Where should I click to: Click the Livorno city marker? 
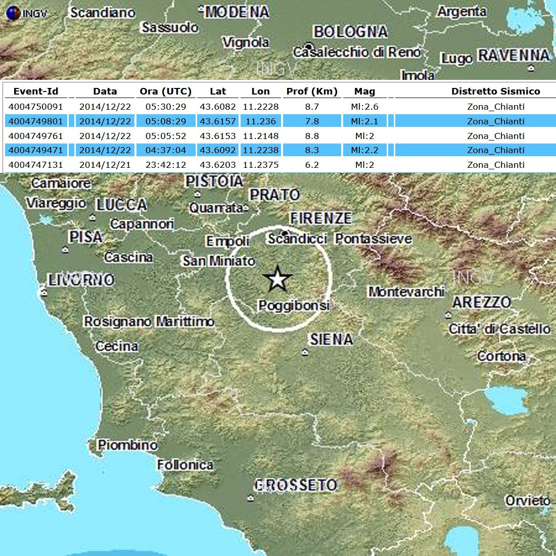click(44, 292)
